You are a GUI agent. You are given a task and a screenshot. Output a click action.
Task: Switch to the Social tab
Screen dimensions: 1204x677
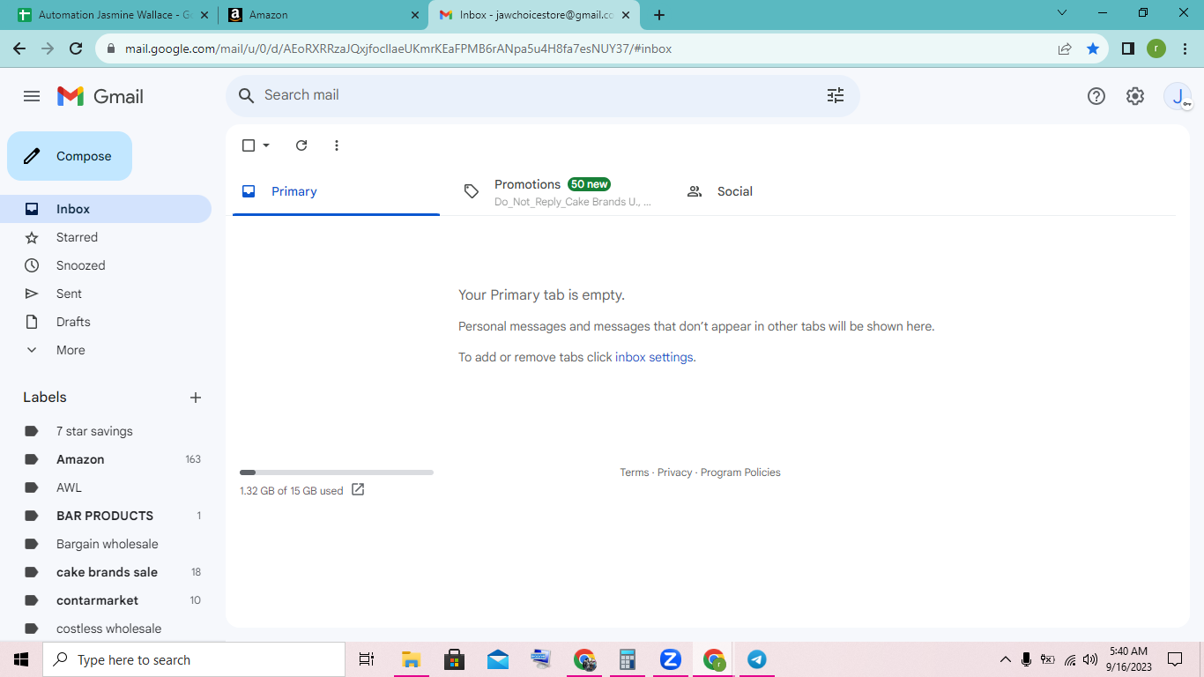coord(780,191)
